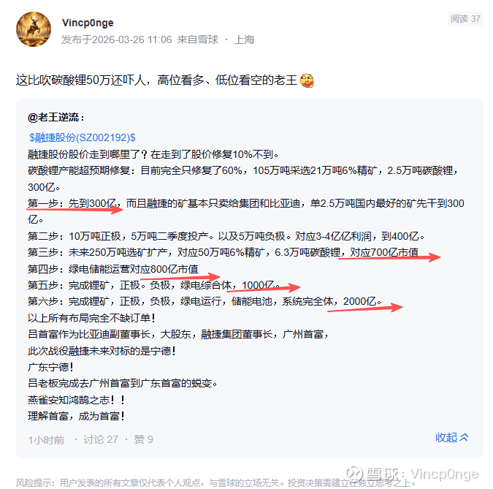Click the 阅读 37 view counter
The height and width of the screenshot is (489, 493).
465,19
